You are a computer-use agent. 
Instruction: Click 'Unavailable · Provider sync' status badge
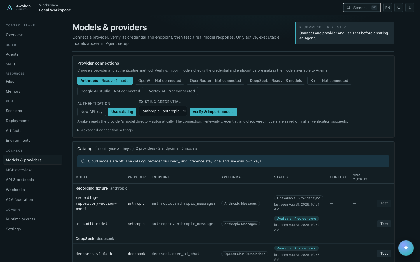pos(298,198)
